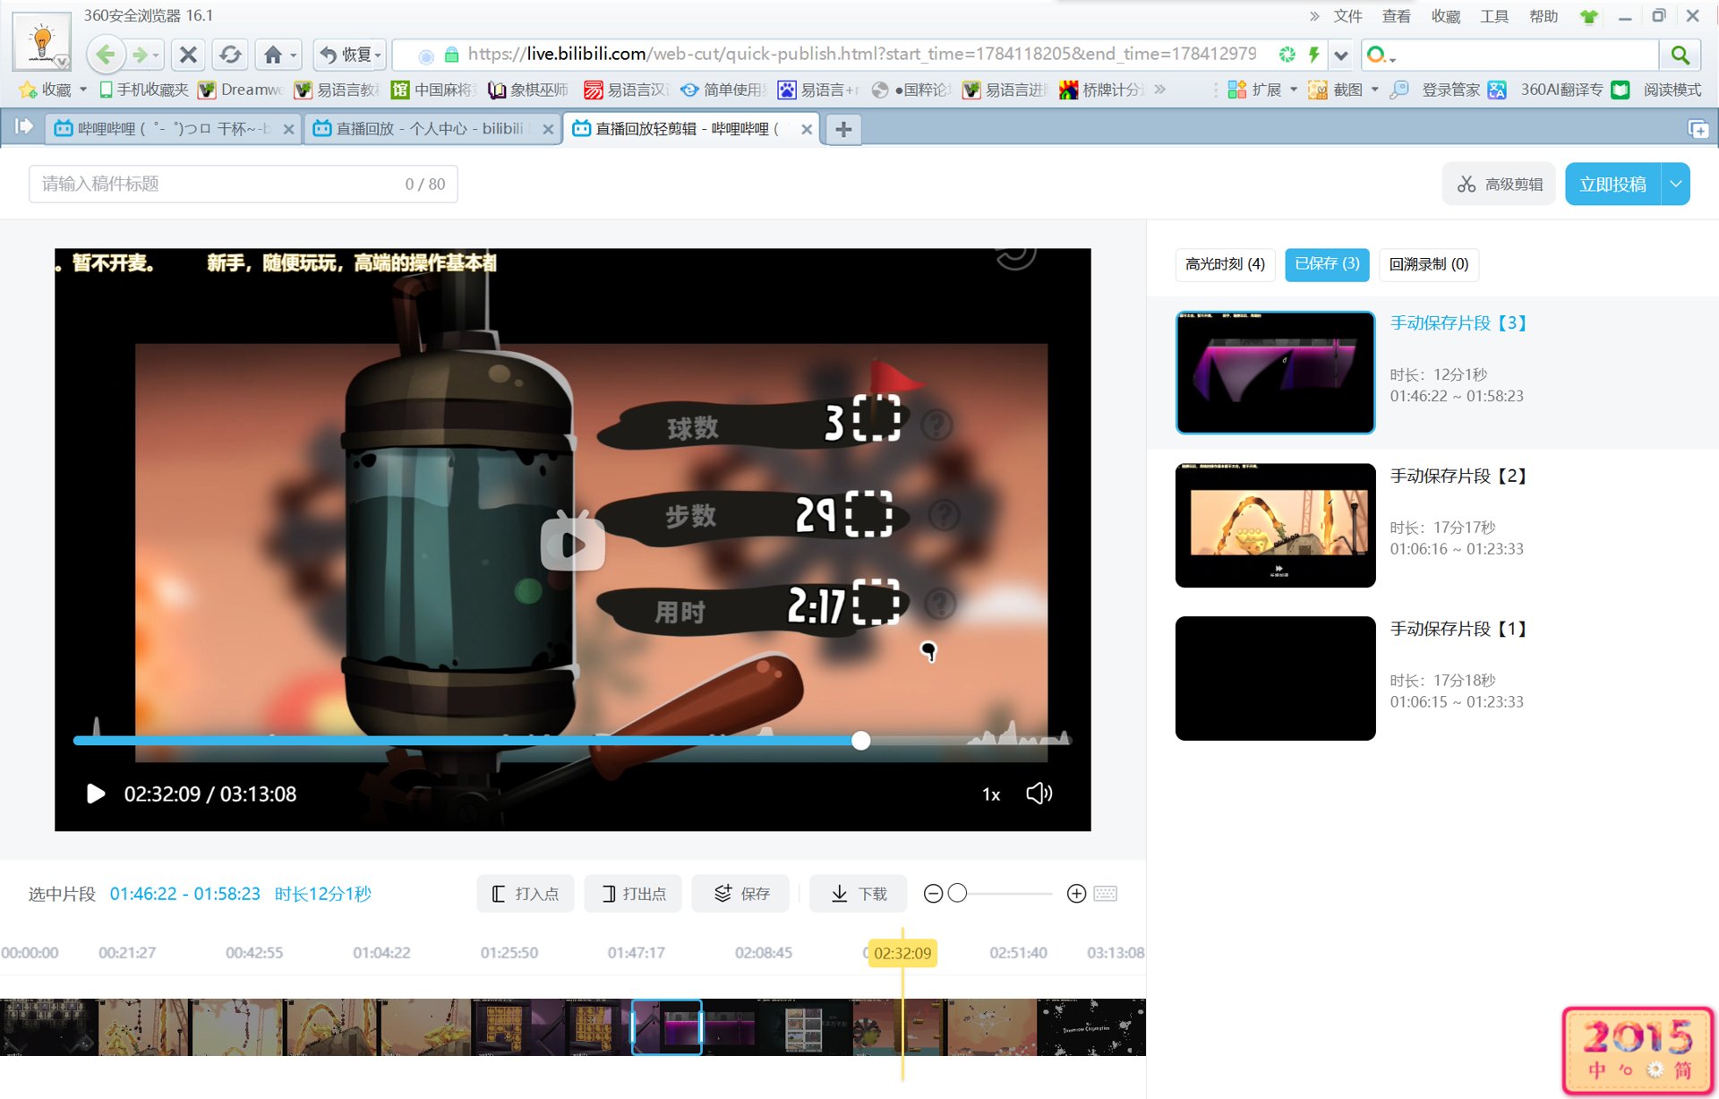
Task: Click the browser forward arrow button
Action: [141, 55]
